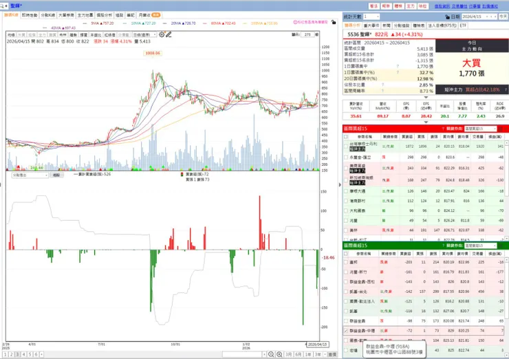This screenshot has width=509, height=359.
Task: Open 關鍵券商 dropdown in 區間買超15 header
Action: [x=480, y=129]
